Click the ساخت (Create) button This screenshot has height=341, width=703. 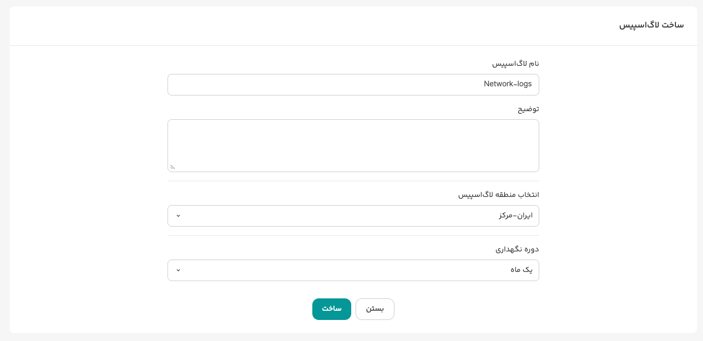[331, 309]
